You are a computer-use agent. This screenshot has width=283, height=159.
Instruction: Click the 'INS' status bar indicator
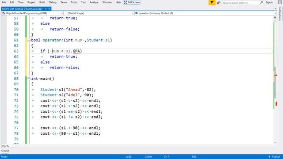(194, 157)
